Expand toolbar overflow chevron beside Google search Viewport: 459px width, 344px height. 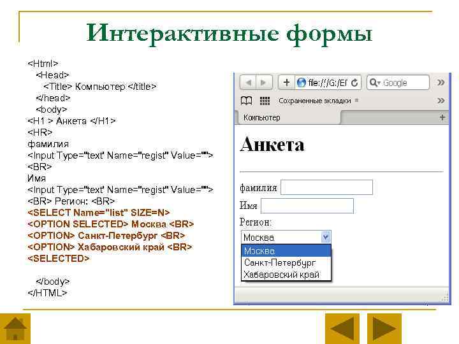pos(441,82)
